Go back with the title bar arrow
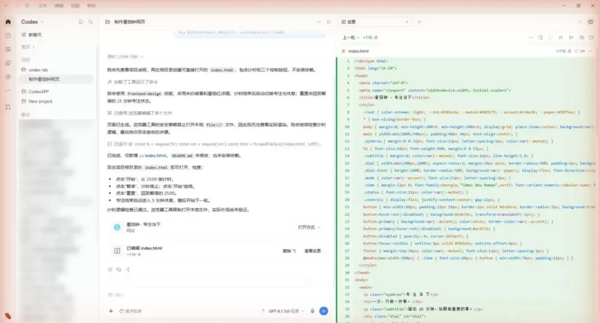The image size is (600, 323). tap(6, 6)
